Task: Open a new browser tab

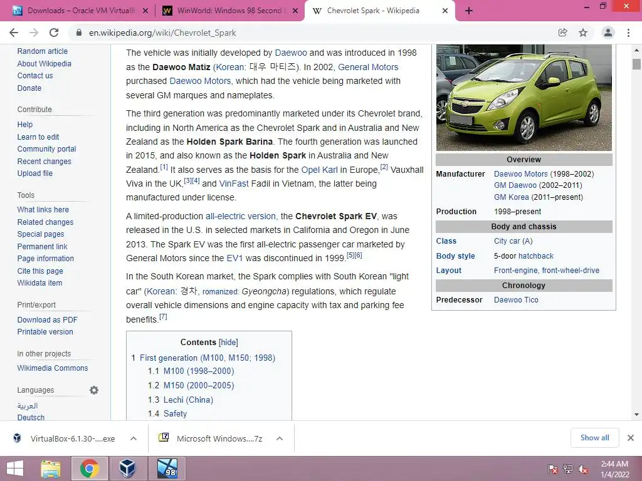Action: click(469, 11)
